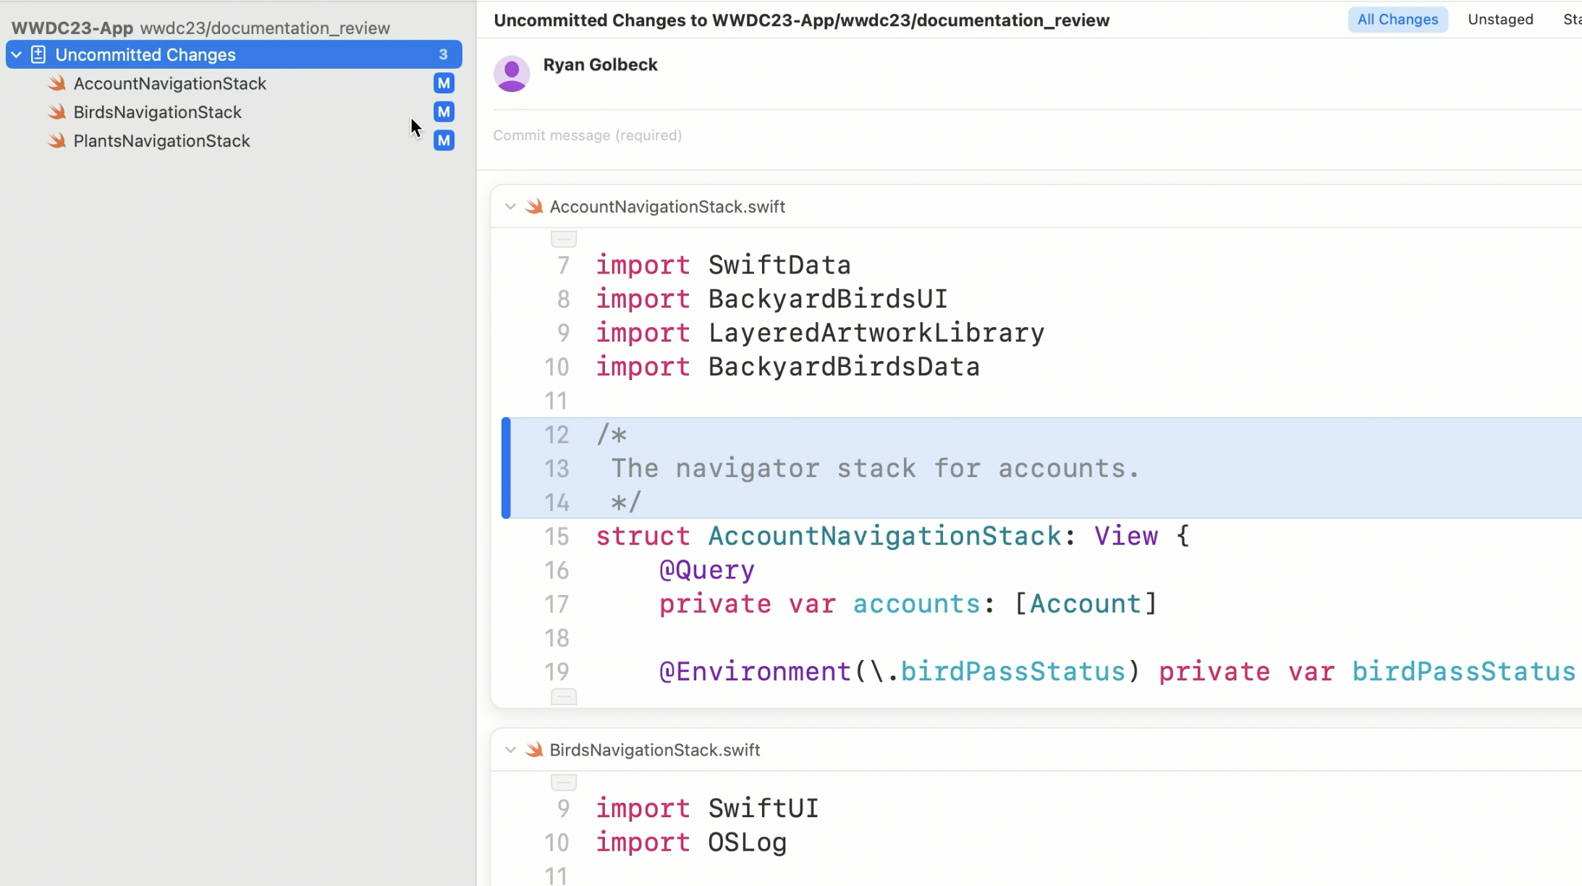1582x886 pixels.
Task: Click the blue change bar beside line 13
Action: pyautogui.click(x=506, y=468)
